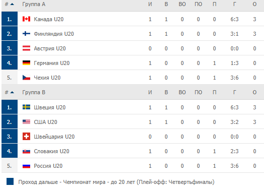Open США U20 team link
The image size is (264, 193).
(x=45, y=122)
